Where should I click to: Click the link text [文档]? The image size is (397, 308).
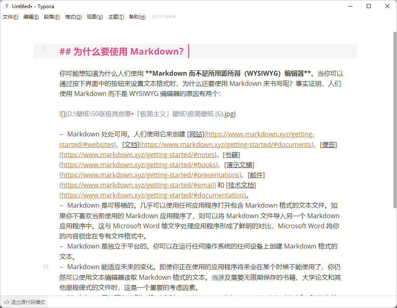point(131,144)
